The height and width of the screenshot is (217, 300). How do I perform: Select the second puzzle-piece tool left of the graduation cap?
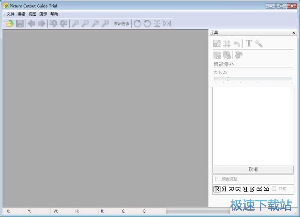coord(227,55)
